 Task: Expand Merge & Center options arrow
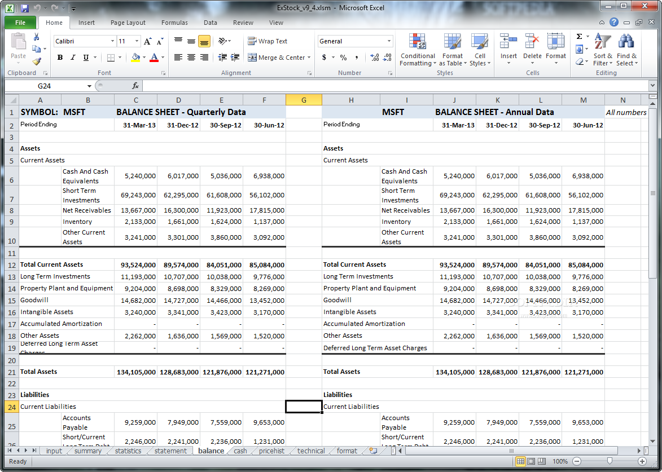[309, 58]
